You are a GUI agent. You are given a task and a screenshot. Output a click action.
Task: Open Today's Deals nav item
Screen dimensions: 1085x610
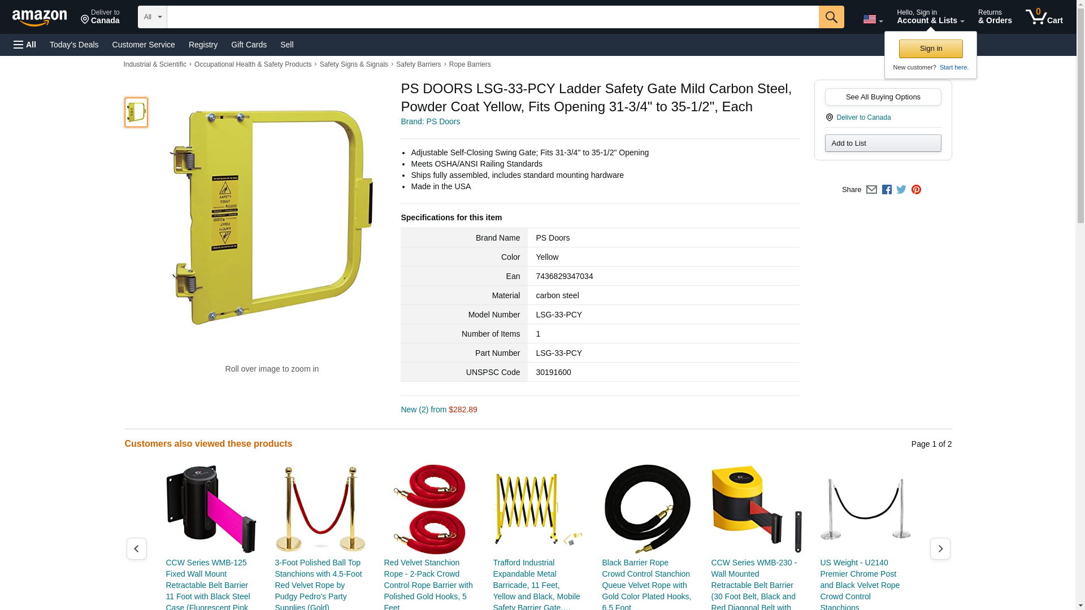coord(74,45)
